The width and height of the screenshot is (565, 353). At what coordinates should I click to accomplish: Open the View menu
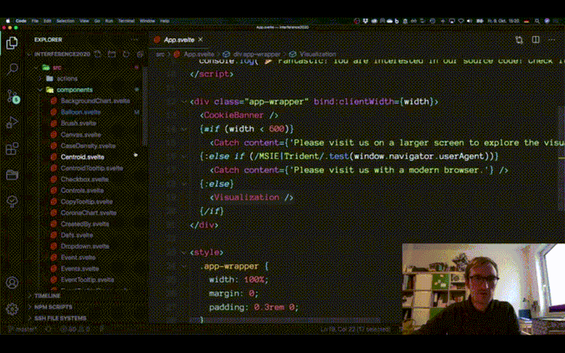(x=85, y=21)
